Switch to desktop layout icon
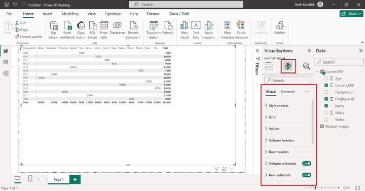The height and width of the screenshot is (191, 365). click(x=17, y=179)
